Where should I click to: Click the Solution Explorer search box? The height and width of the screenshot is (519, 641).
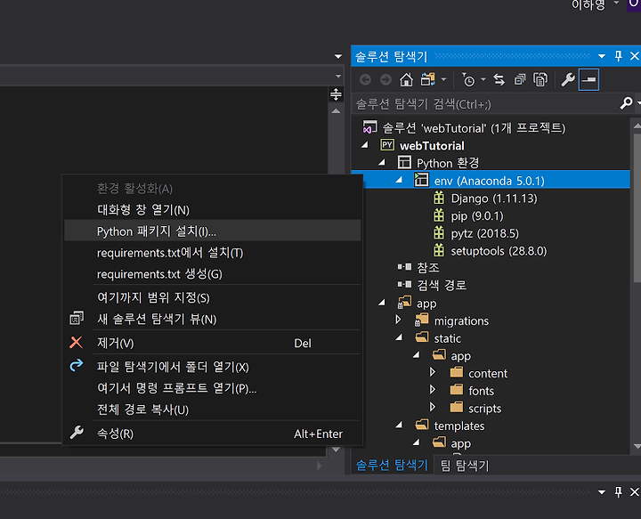[486, 104]
